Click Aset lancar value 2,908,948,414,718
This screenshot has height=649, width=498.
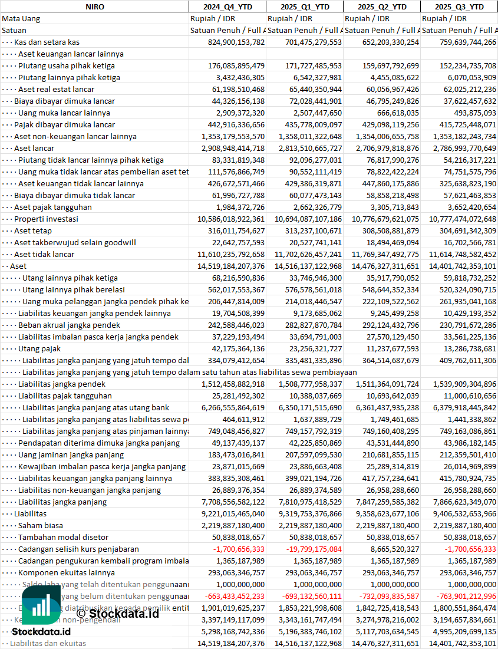click(x=233, y=148)
